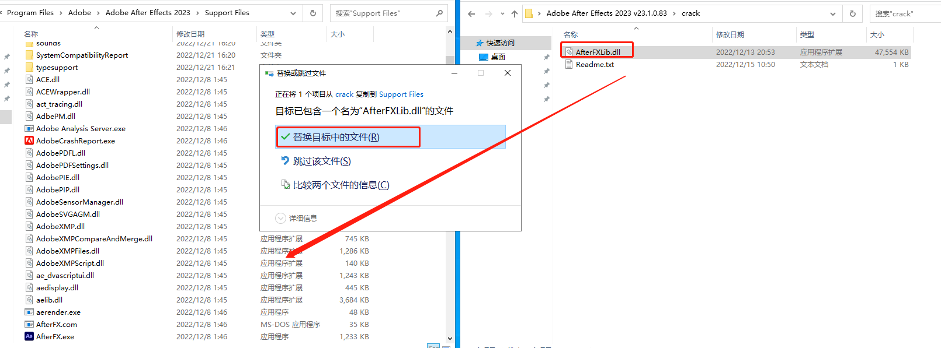
Task: Sort by 类型 column in Support Files window
Action: (x=268, y=34)
